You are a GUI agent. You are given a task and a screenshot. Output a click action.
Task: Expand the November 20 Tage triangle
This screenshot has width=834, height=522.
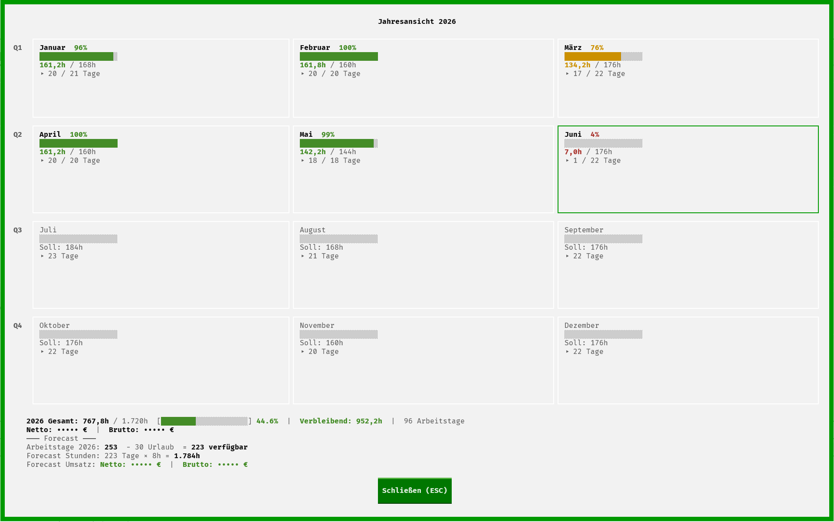point(303,352)
